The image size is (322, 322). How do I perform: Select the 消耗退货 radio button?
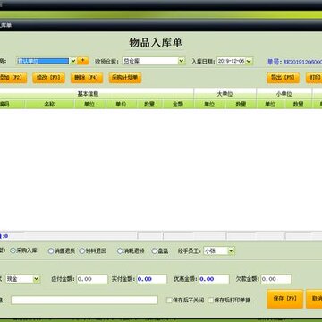coord(120,251)
